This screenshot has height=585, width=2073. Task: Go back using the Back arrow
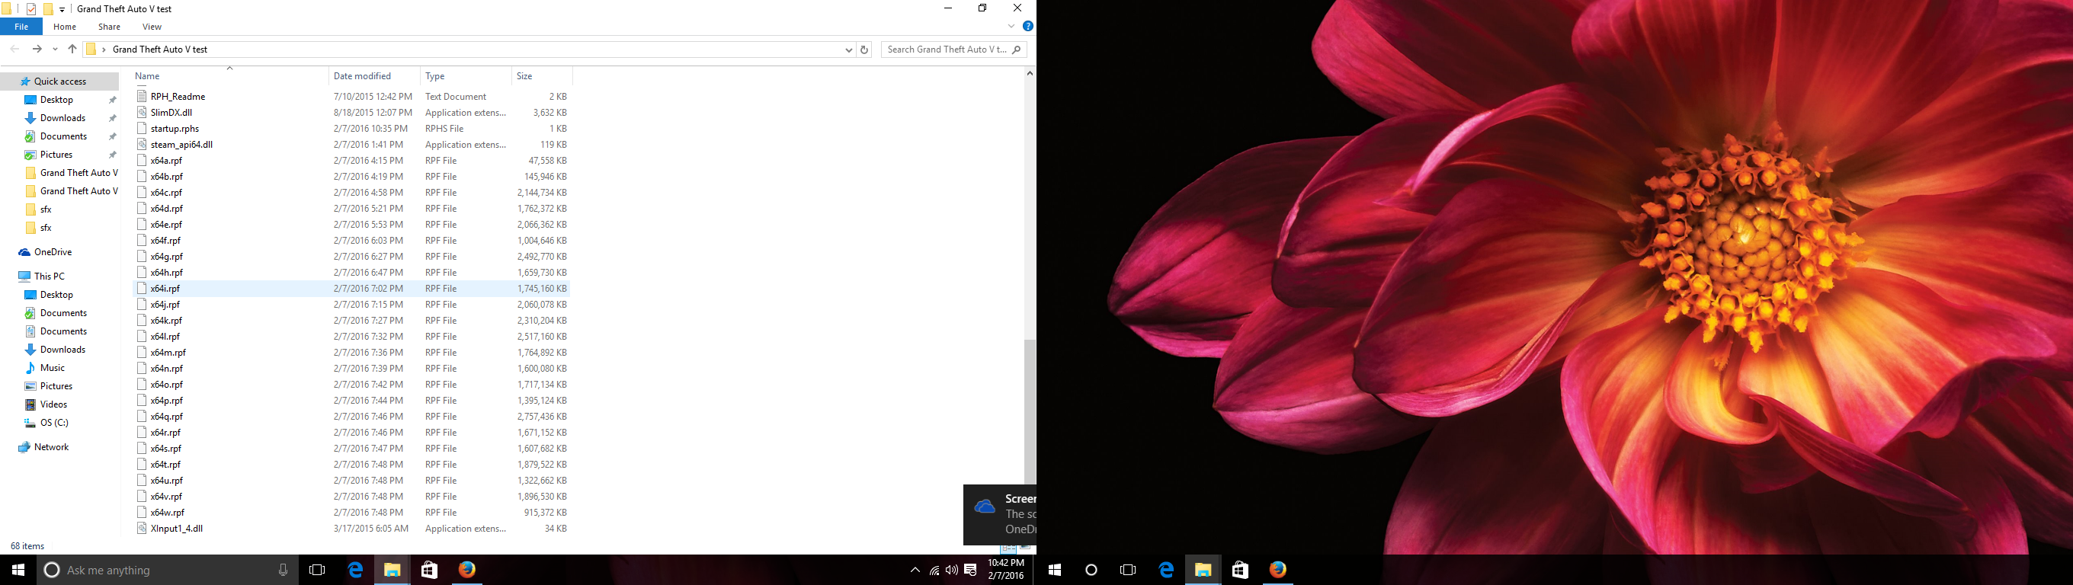(x=14, y=49)
